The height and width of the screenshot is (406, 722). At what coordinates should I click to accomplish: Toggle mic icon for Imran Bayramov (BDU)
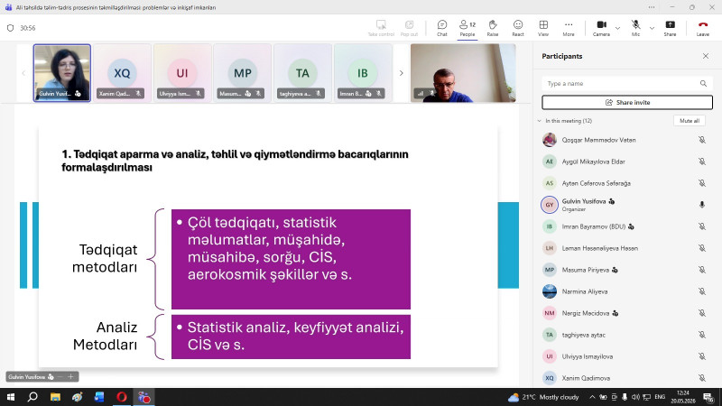(x=702, y=226)
